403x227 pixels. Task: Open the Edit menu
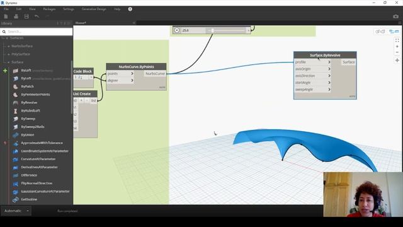(19, 9)
